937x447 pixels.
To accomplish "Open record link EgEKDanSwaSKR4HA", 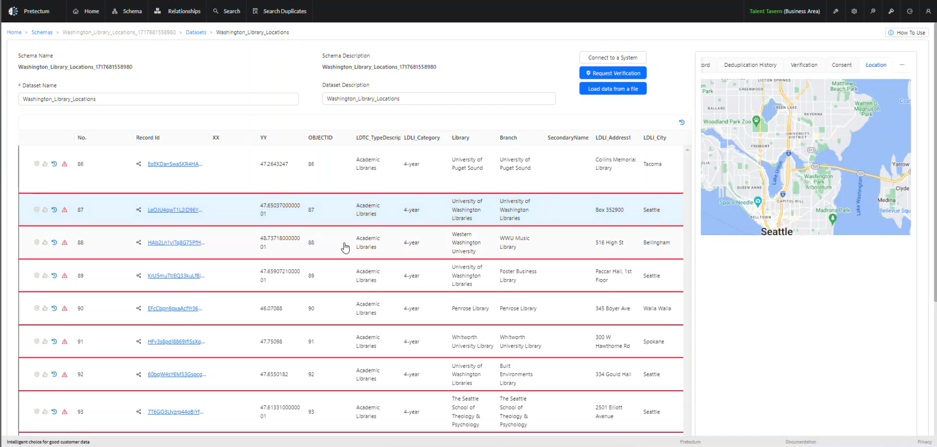I will click(x=175, y=164).
